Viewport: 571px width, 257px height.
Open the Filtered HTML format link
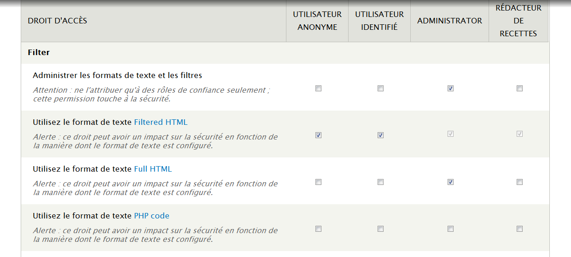tap(160, 122)
